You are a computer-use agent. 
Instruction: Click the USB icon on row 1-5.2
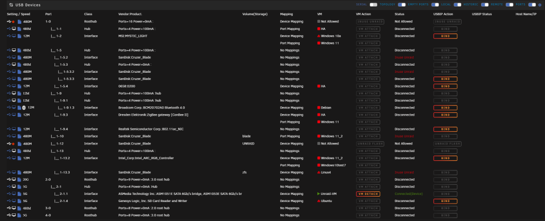[9, 58]
